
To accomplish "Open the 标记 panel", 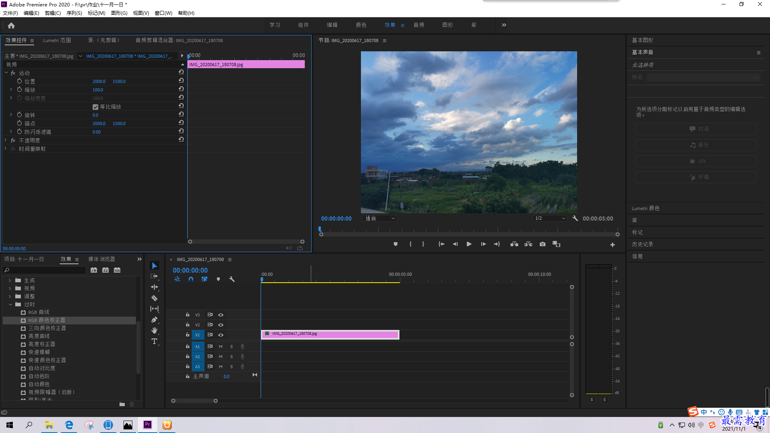I will point(637,233).
